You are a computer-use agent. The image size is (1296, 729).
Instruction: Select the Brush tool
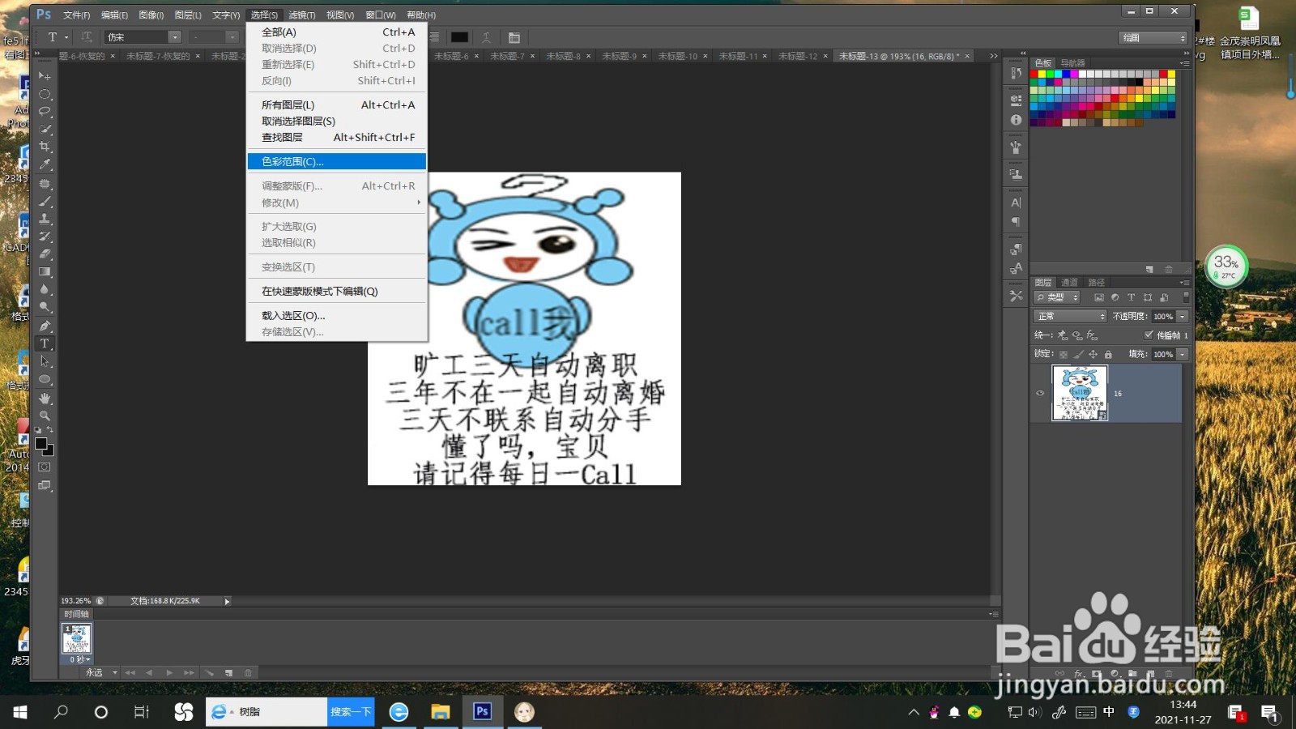[45, 201]
